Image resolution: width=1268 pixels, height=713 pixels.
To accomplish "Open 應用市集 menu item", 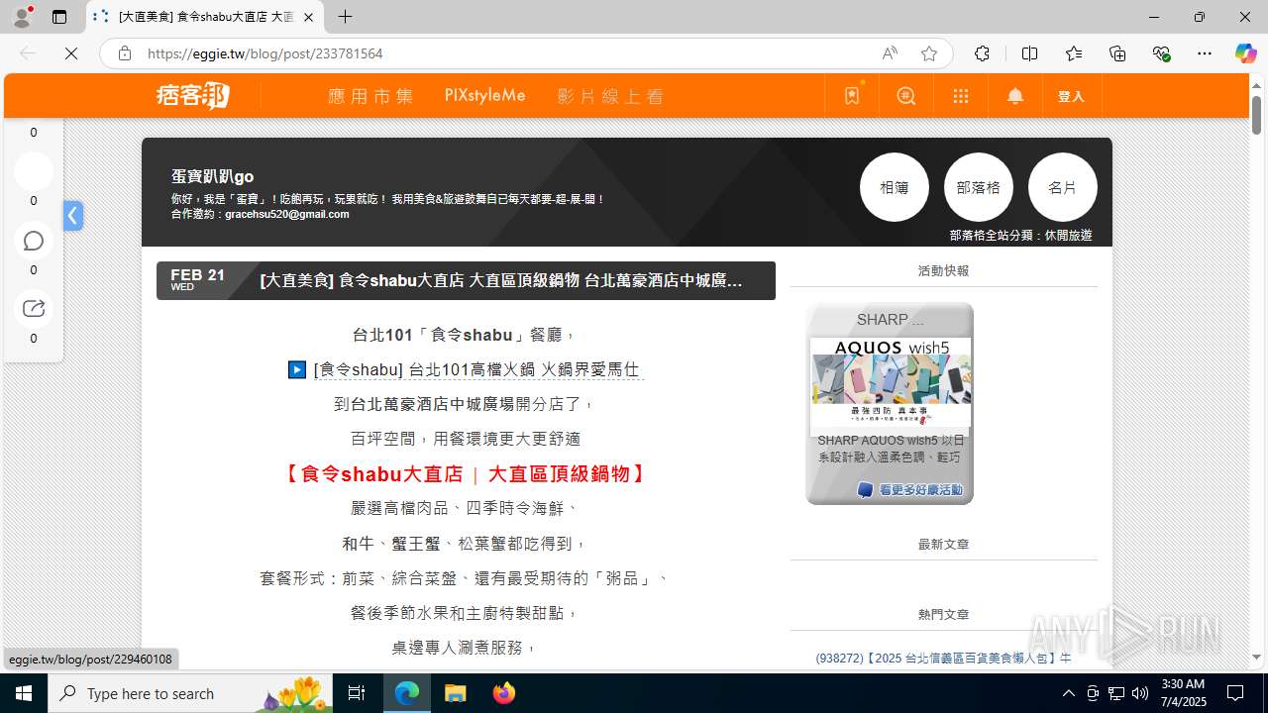I will [x=370, y=96].
